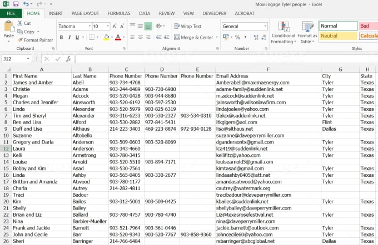
Task: Expand the font name Tahoma dropdown
Action: 87,26
